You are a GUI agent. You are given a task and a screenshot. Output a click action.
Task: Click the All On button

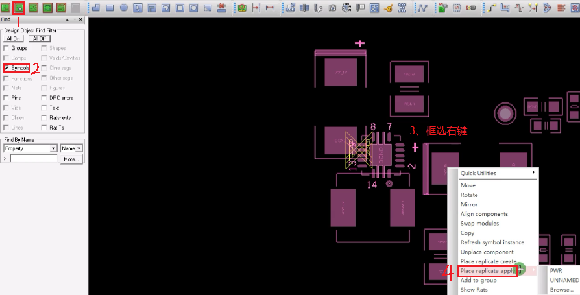(13, 39)
